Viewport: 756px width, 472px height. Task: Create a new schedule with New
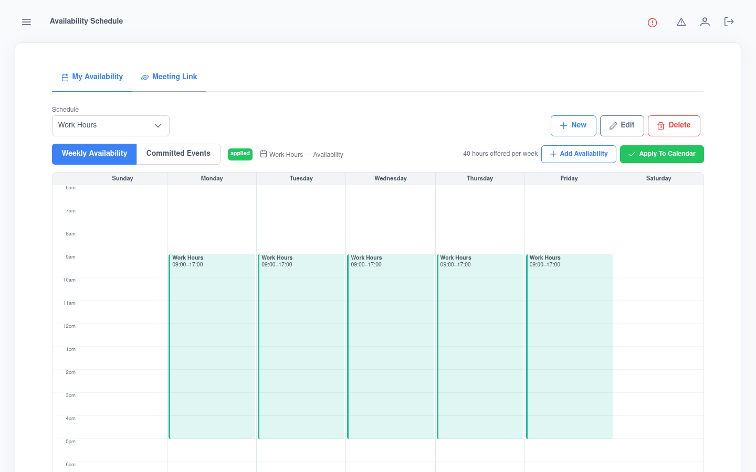tap(573, 126)
